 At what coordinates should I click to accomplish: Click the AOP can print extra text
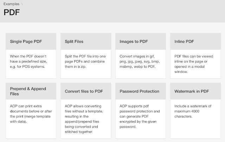(x=26, y=106)
